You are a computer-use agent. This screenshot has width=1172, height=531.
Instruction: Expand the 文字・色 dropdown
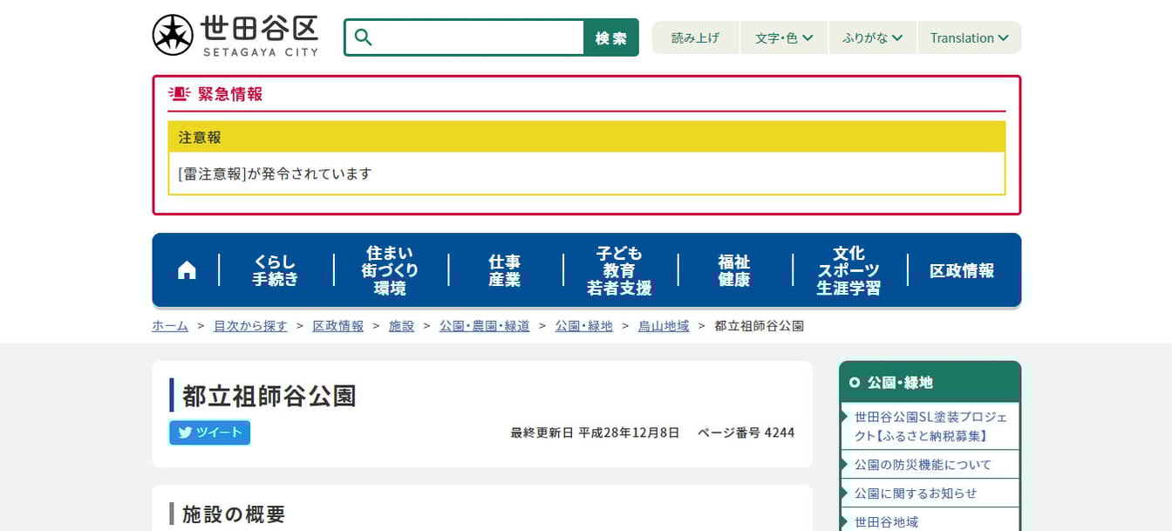[x=783, y=37]
